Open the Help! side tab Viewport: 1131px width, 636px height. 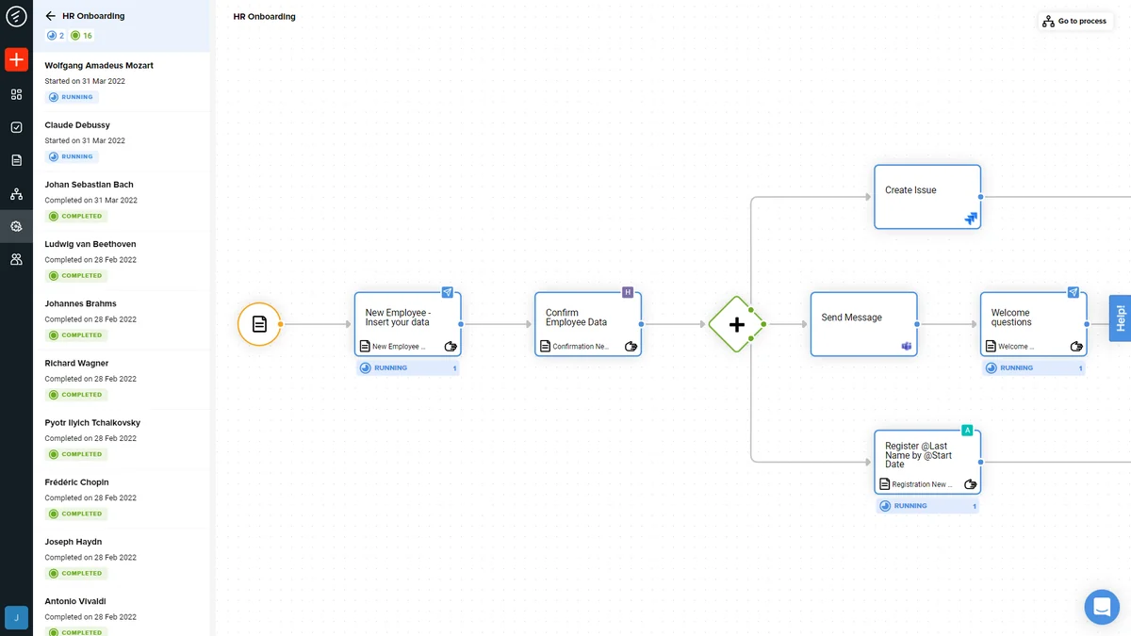pyautogui.click(x=1120, y=318)
